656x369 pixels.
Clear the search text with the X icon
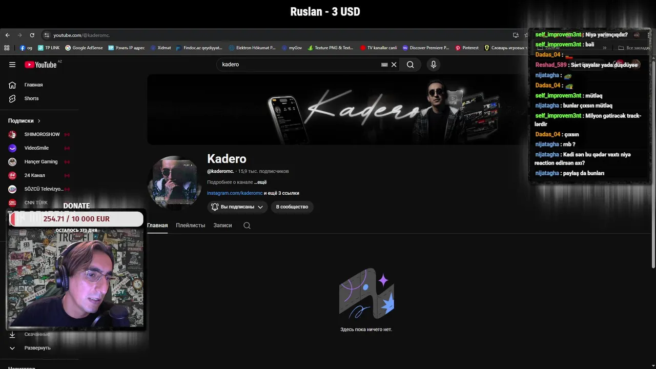(x=394, y=65)
